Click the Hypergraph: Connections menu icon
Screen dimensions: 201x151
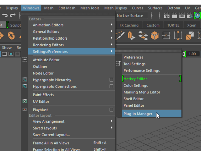pyautogui.click(x=24, y=86)
